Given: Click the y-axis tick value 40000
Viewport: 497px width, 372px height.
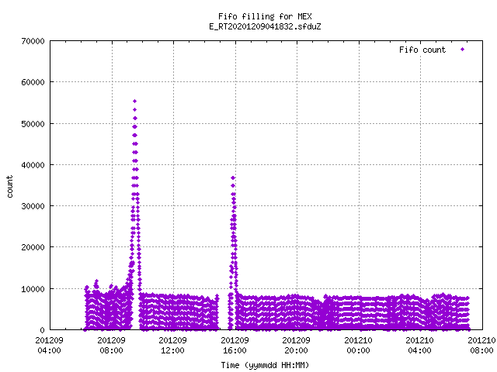Looking at the screenshot, I should click(x=33, y=165).
